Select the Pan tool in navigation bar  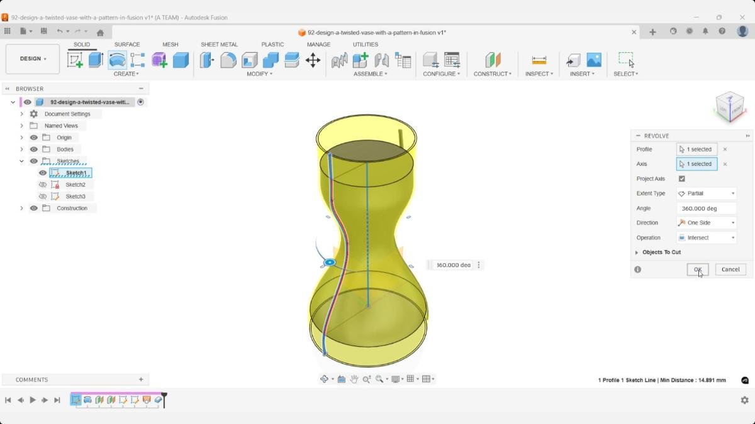(354, 378)
